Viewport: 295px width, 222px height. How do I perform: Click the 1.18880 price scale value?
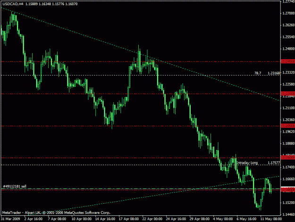click(x=288, y=143)
